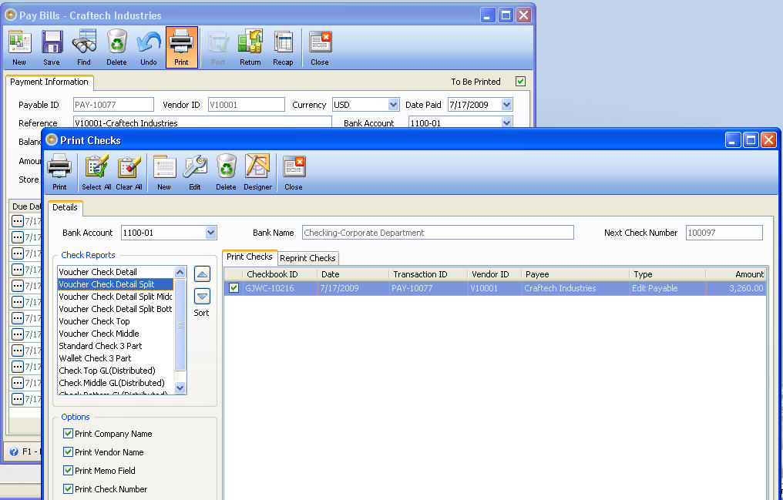Open Bank Account dropdown in Print Checks
This screenshot has height=500, width=783.
coord(210,233)
